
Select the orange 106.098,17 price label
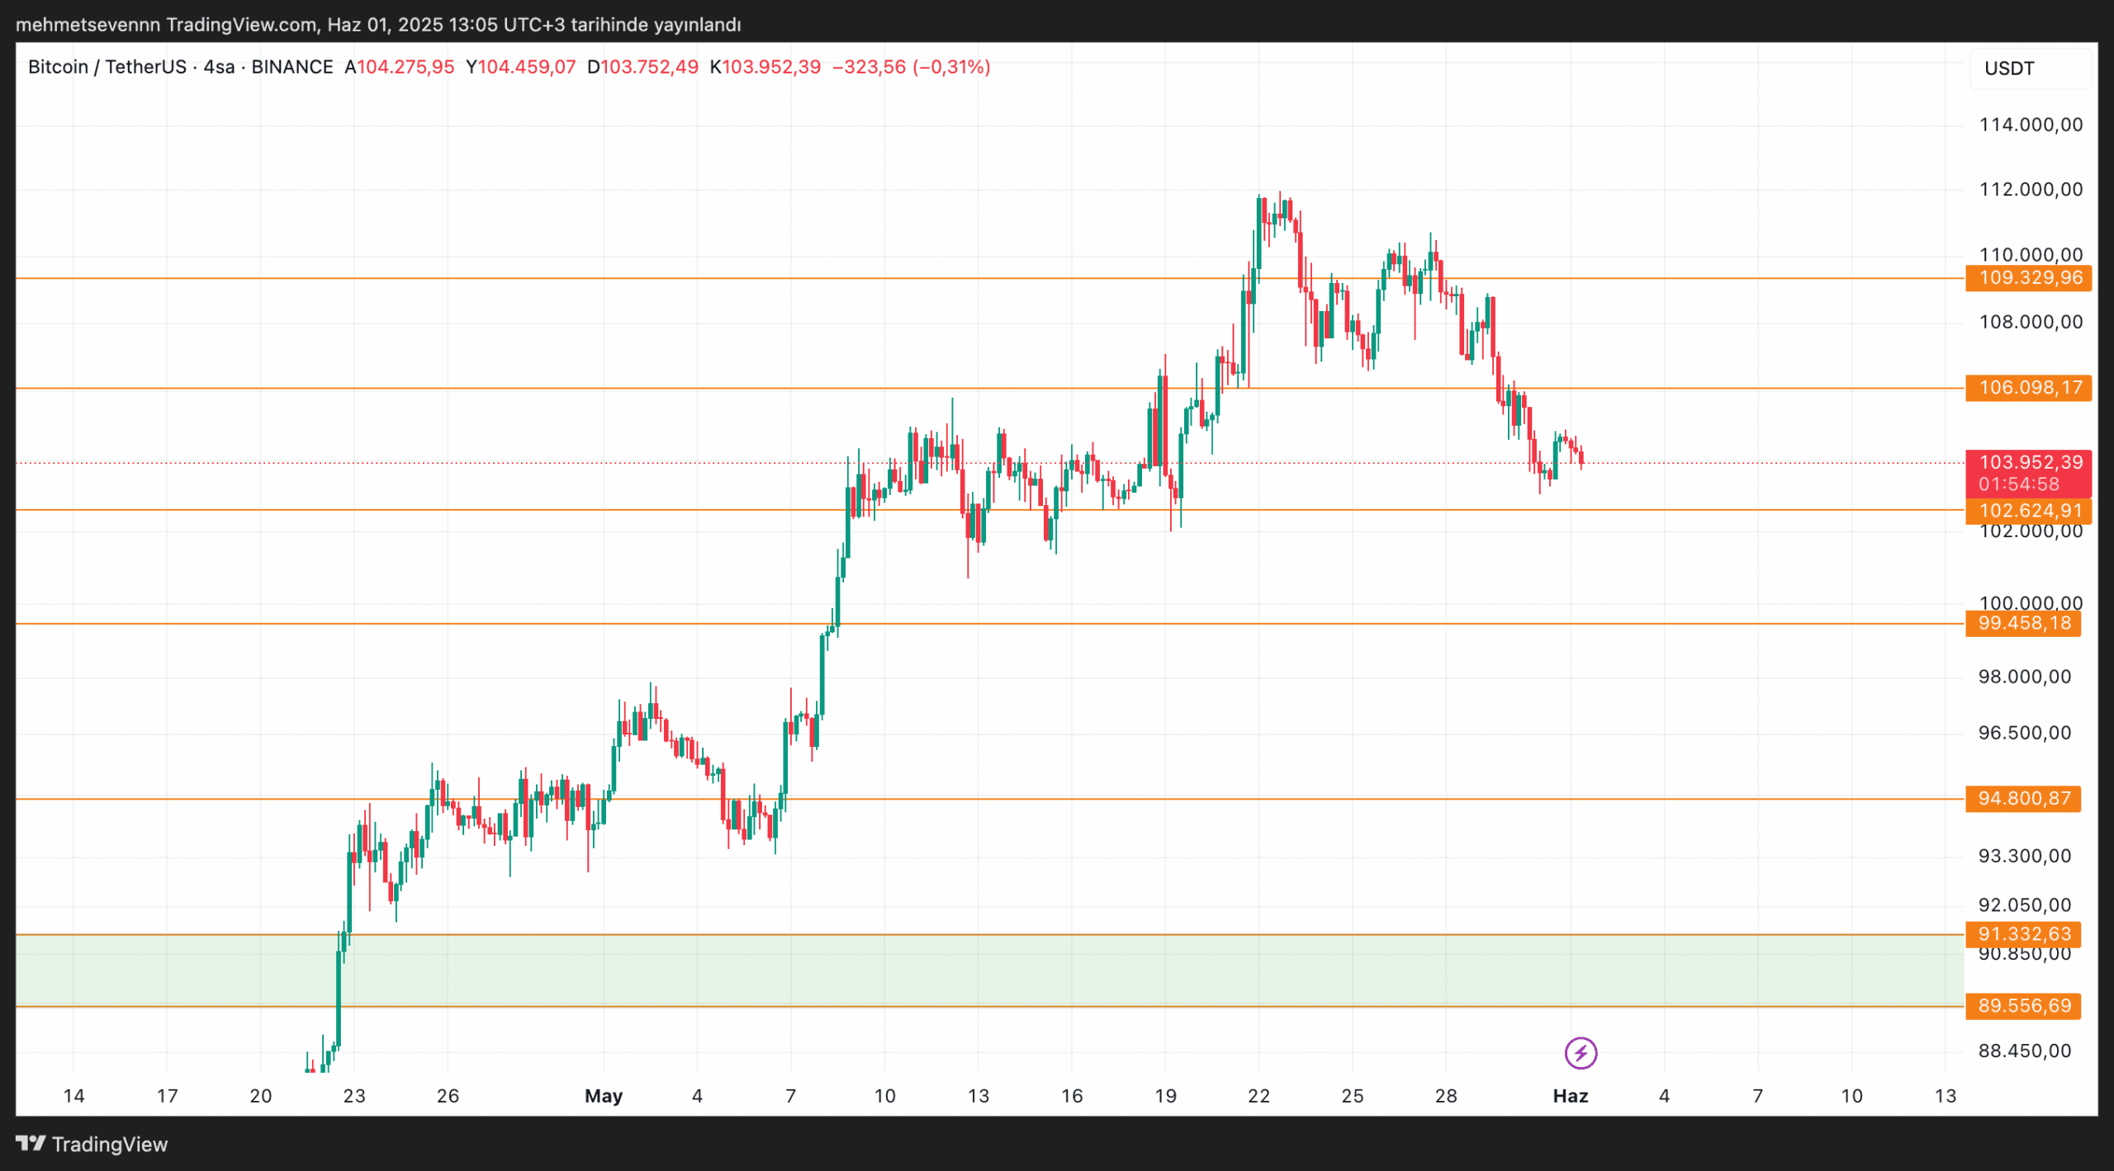pyautogui.click(x=2028, y=388)
